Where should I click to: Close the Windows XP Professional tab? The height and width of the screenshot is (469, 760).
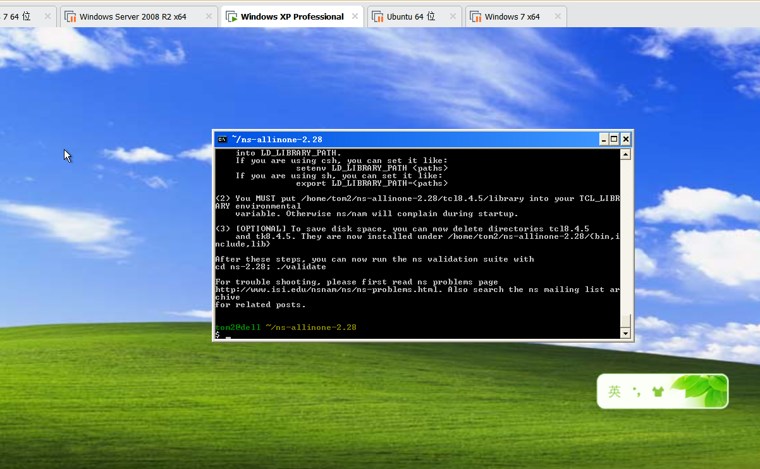(355, 17)
